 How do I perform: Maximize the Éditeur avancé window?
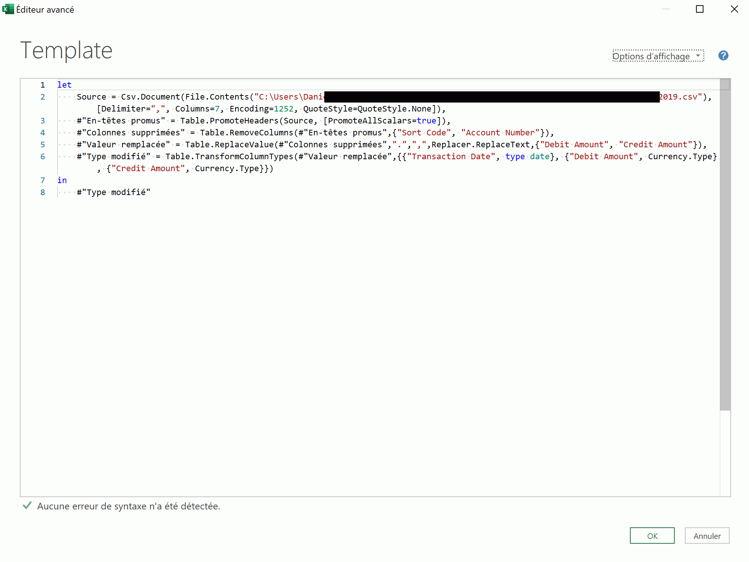click(699, 9)
